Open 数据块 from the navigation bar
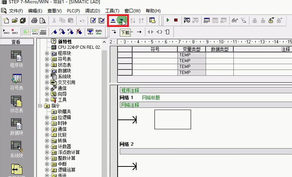This screenshot has height=177, width=292. [16, 127]
